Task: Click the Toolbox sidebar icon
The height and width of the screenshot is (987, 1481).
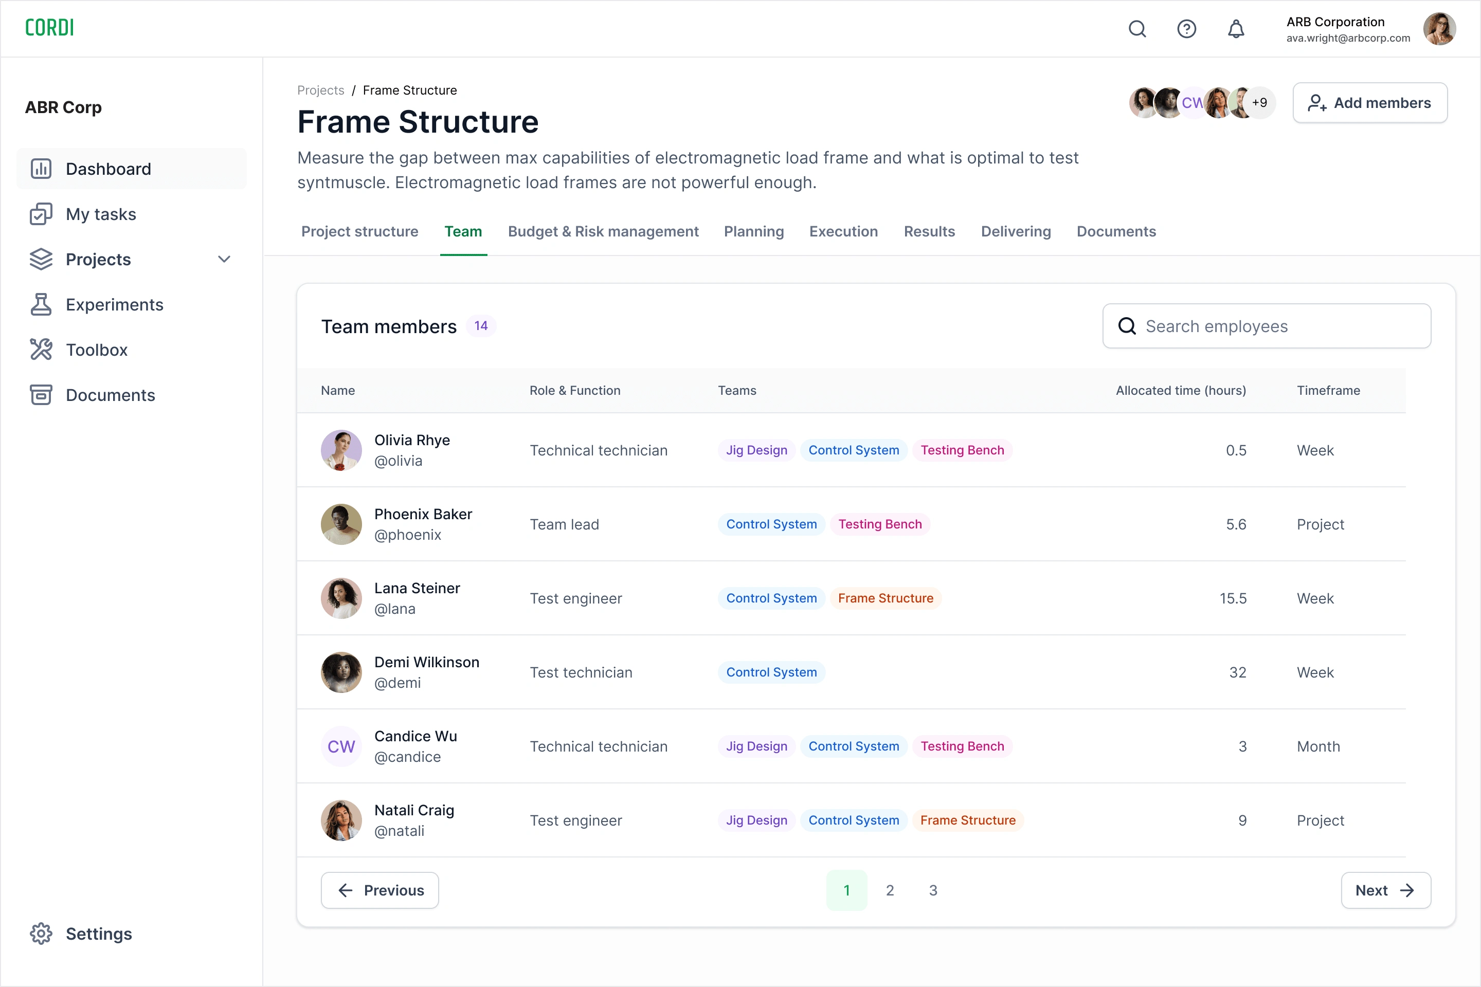Action: pos(41,349)
